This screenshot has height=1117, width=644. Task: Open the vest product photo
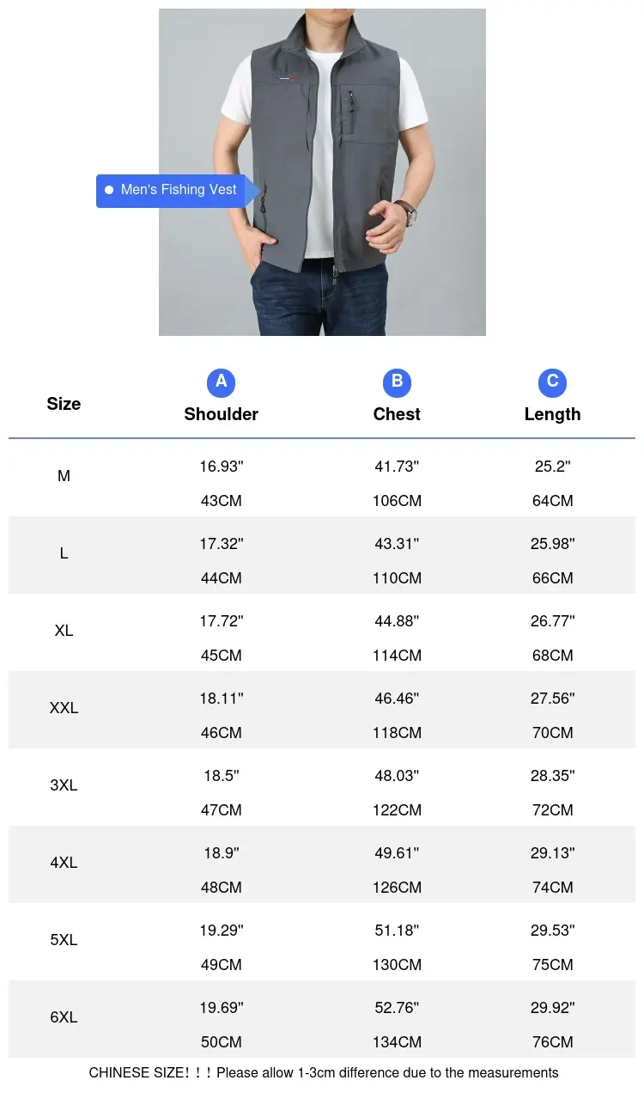[x=322, y=172]
